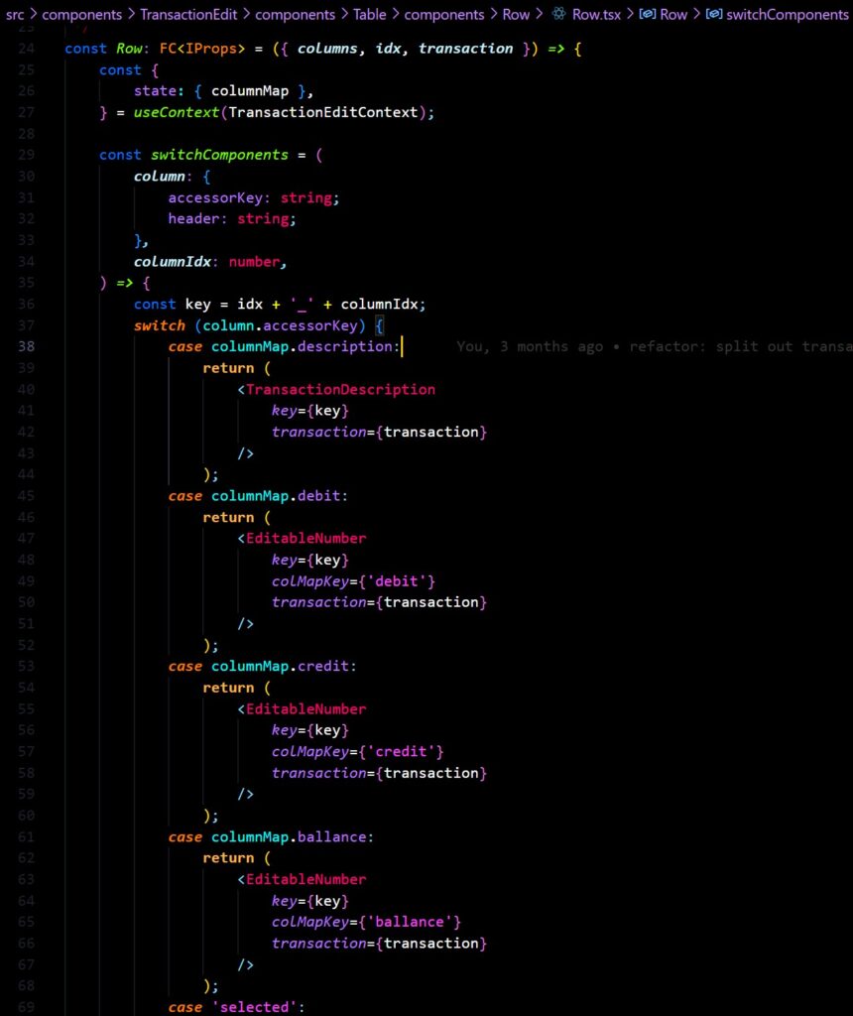This screenshot has height=1016, width=853.
Task: Click line number 53 in the gutter
Action: [26, 666]
